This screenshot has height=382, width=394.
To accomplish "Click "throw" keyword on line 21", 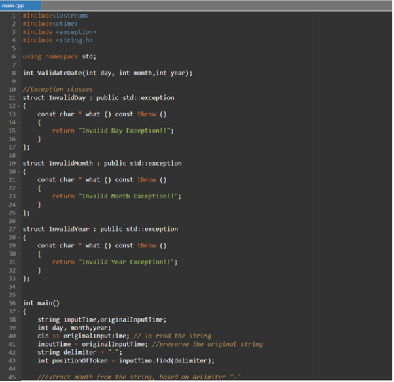I will pos(147,180).
